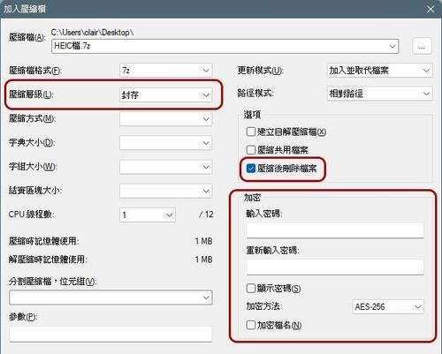The image size is (442, 354).
Task: Open the 更新模式 dropdown
Action: pyautogui.click(x=379, y=71)
